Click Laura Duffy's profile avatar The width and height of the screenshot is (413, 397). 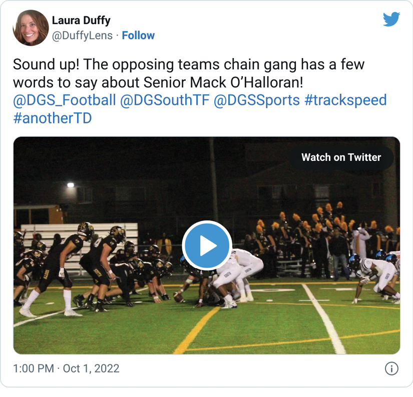[31, 28]
